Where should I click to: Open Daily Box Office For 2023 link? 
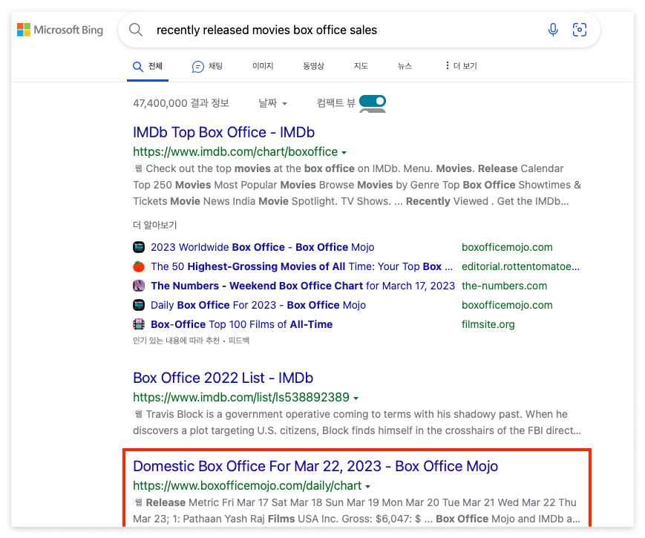click(x=258, y=305)
